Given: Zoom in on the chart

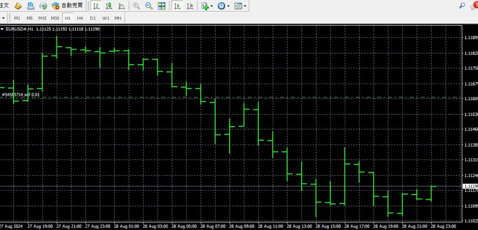Looking at the screenshot, I should (x=136, y=6).
